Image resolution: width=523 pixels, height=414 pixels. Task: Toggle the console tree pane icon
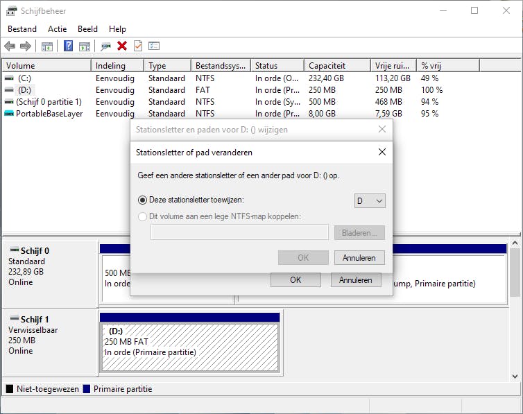click(47, 46)
